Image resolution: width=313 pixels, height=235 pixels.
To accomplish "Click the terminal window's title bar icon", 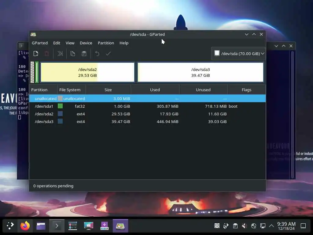I will (x=21, y=46).
